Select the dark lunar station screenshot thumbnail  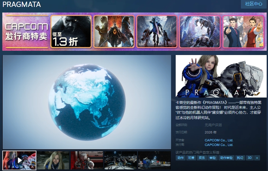coord(120,160)
